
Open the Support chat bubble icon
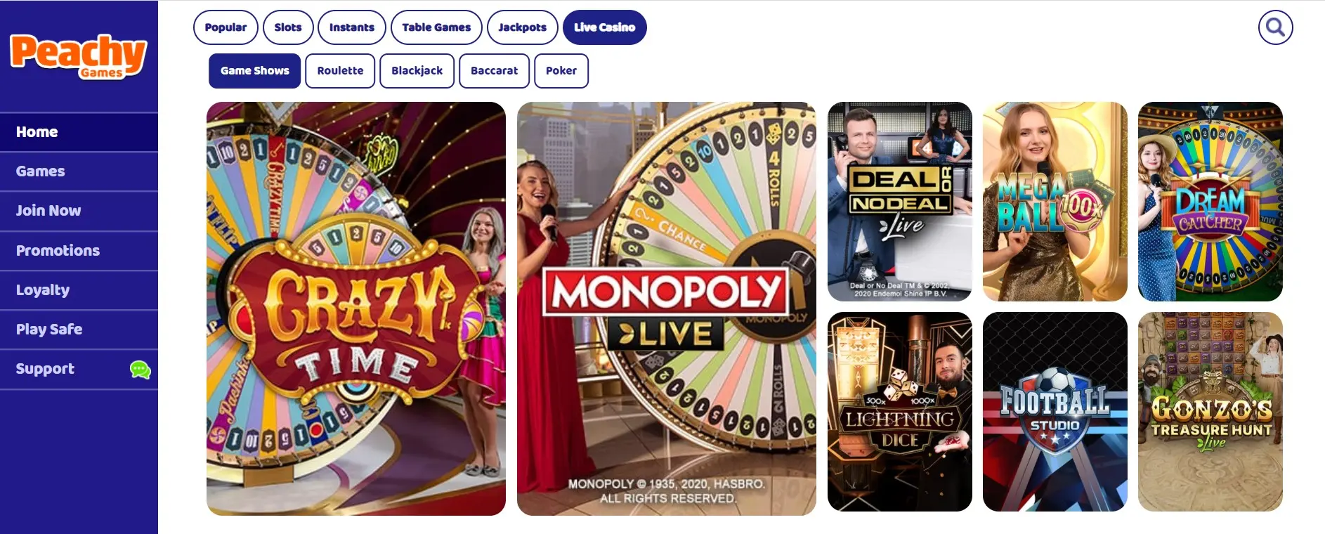[x=141, y=370]
